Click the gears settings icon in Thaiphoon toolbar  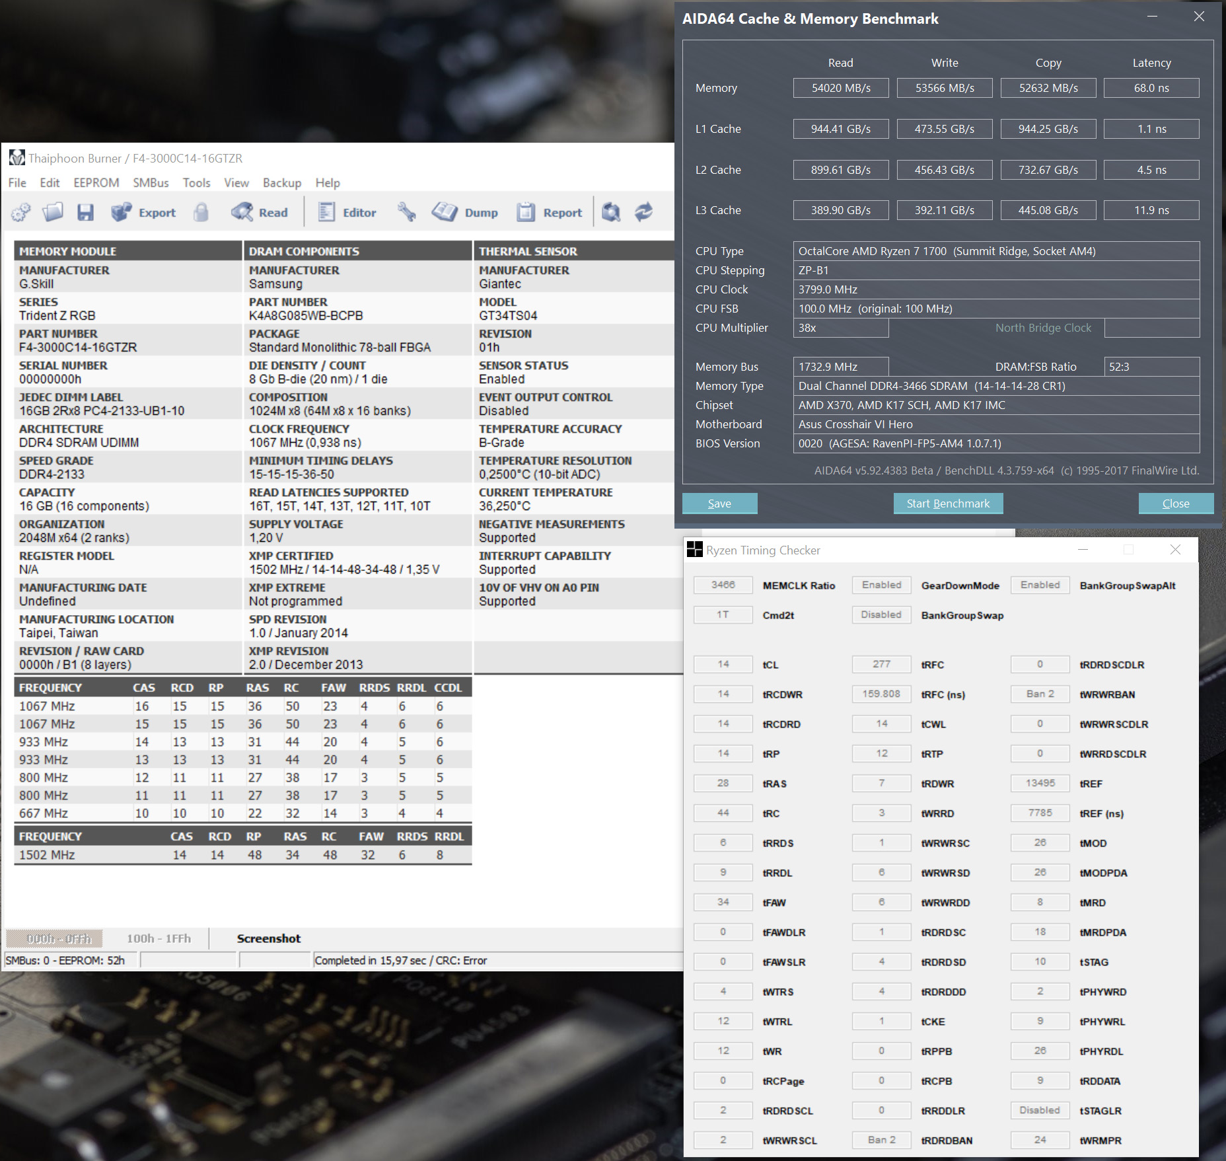pos(20,212)
